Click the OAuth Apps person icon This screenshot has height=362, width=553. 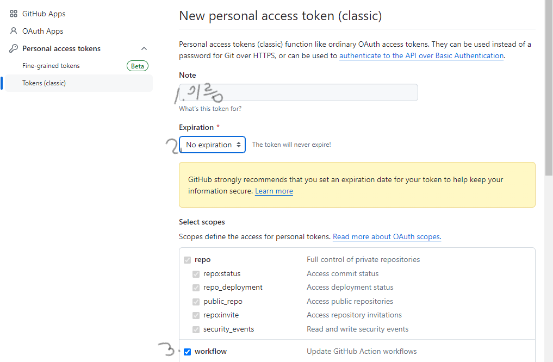pos(14,31)
